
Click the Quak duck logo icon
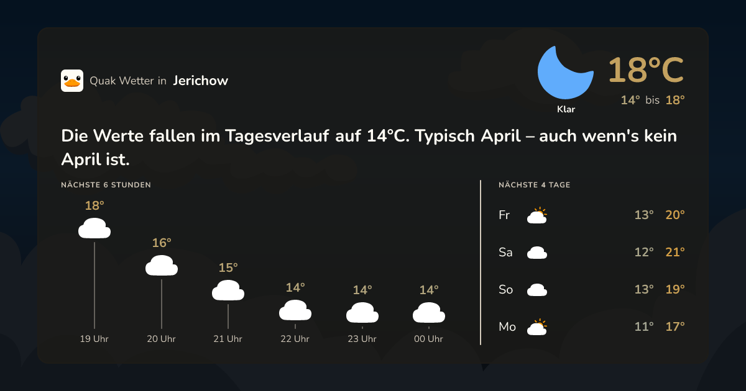point(72,81)
